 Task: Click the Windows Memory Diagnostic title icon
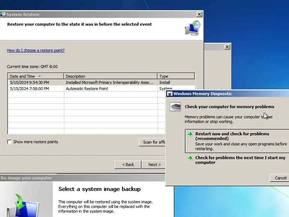[169, 94]
